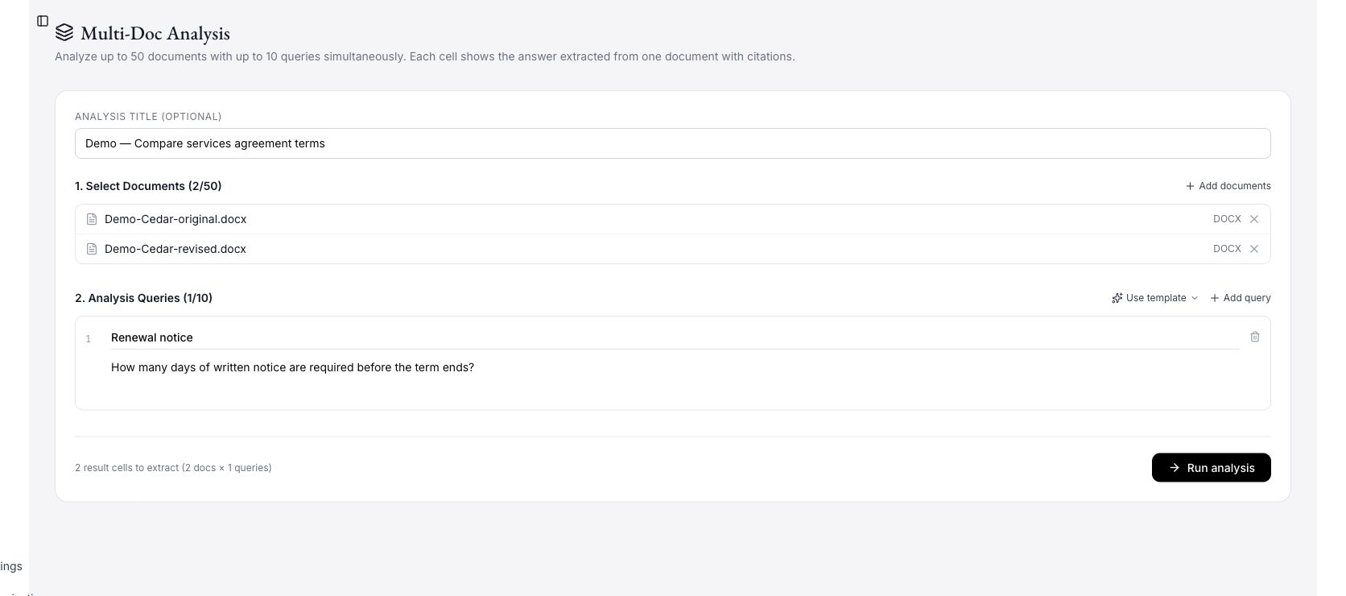Viewport: 1346px width, 596px height.
Task: Open the Use template dropdown
Action: click(x=1154, y=298)
